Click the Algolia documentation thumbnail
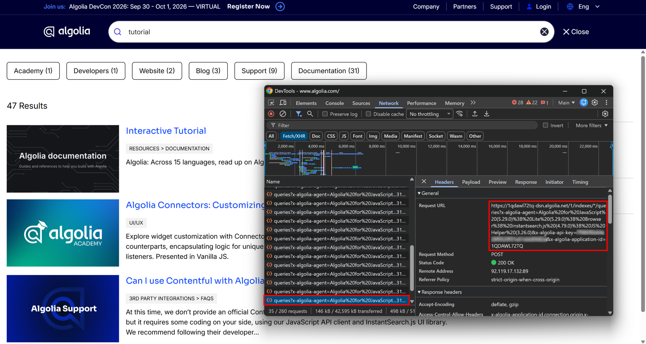646x344 pixels. 63,159
